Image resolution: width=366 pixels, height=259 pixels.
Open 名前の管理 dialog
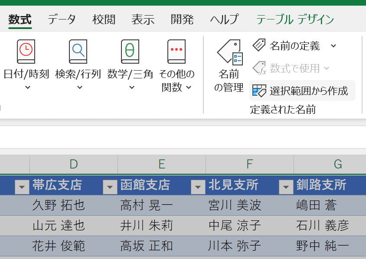(x=229, y=65)
